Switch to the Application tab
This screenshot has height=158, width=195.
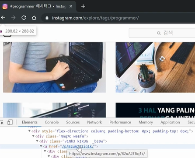pos(170,122)
